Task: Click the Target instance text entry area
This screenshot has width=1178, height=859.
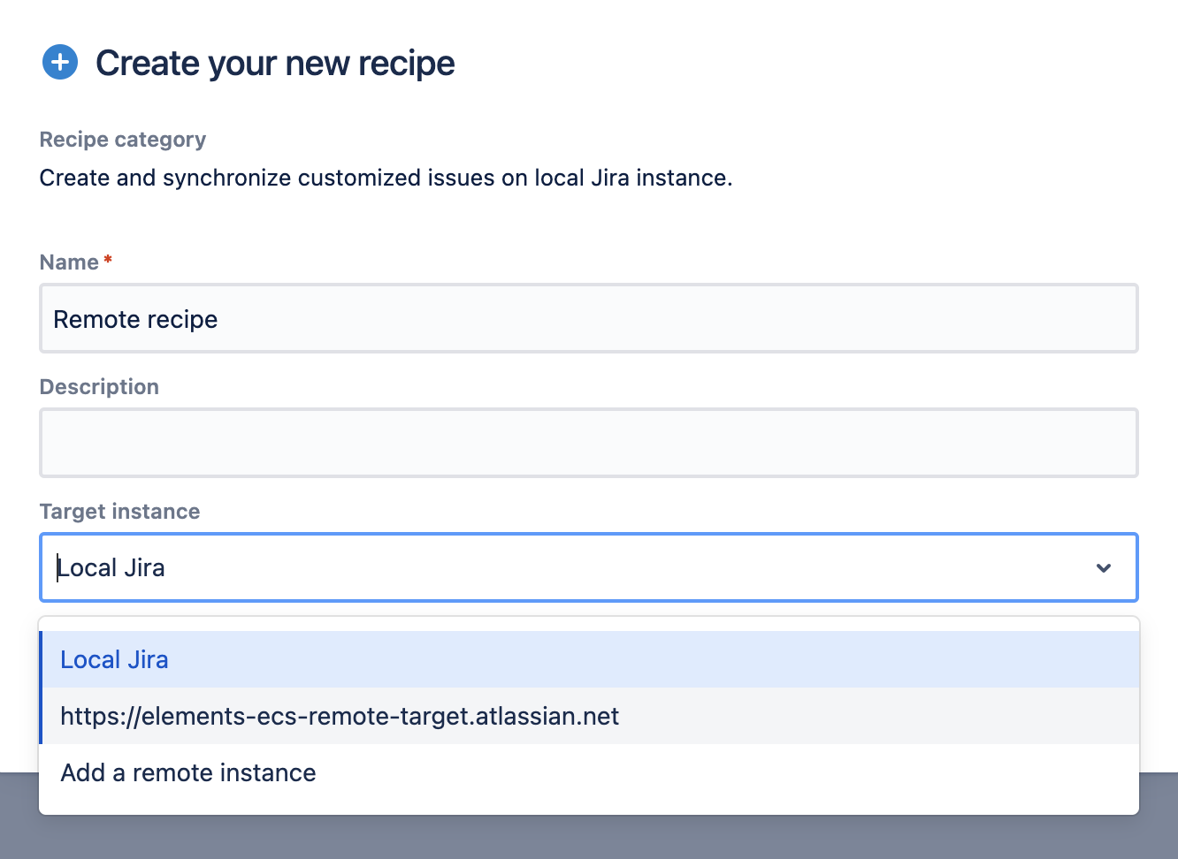Action: (354, 568)
